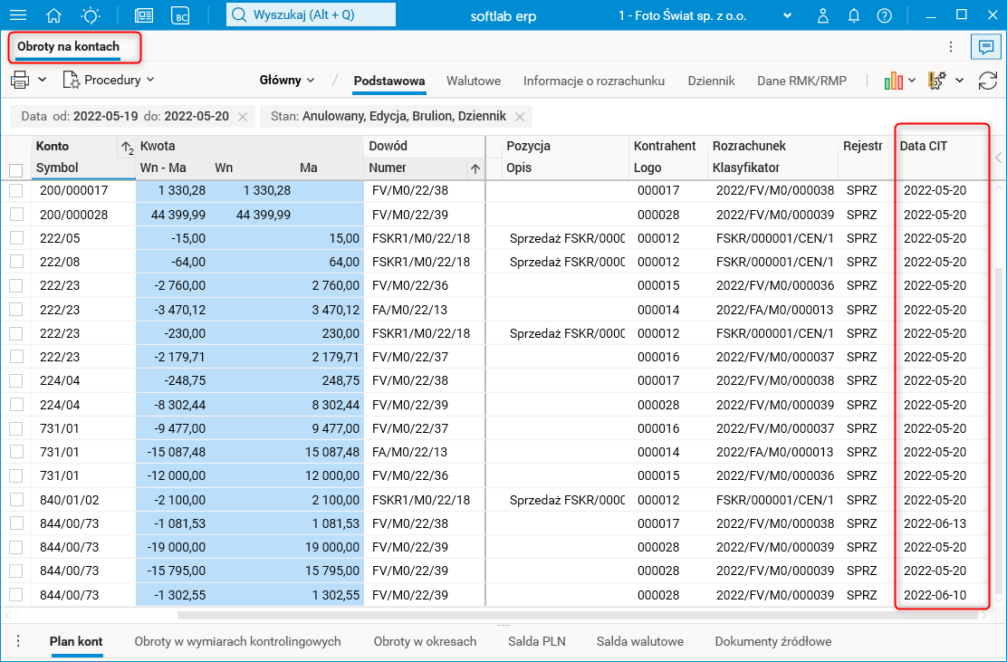Click the user account icon

pyautogui.click(x=822, y=15)
